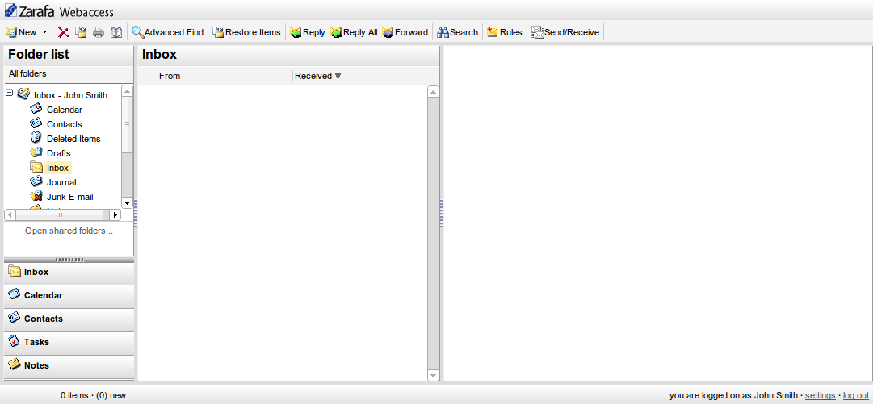
Task: Open Search with binoculars icon
Action: [458, 32]
